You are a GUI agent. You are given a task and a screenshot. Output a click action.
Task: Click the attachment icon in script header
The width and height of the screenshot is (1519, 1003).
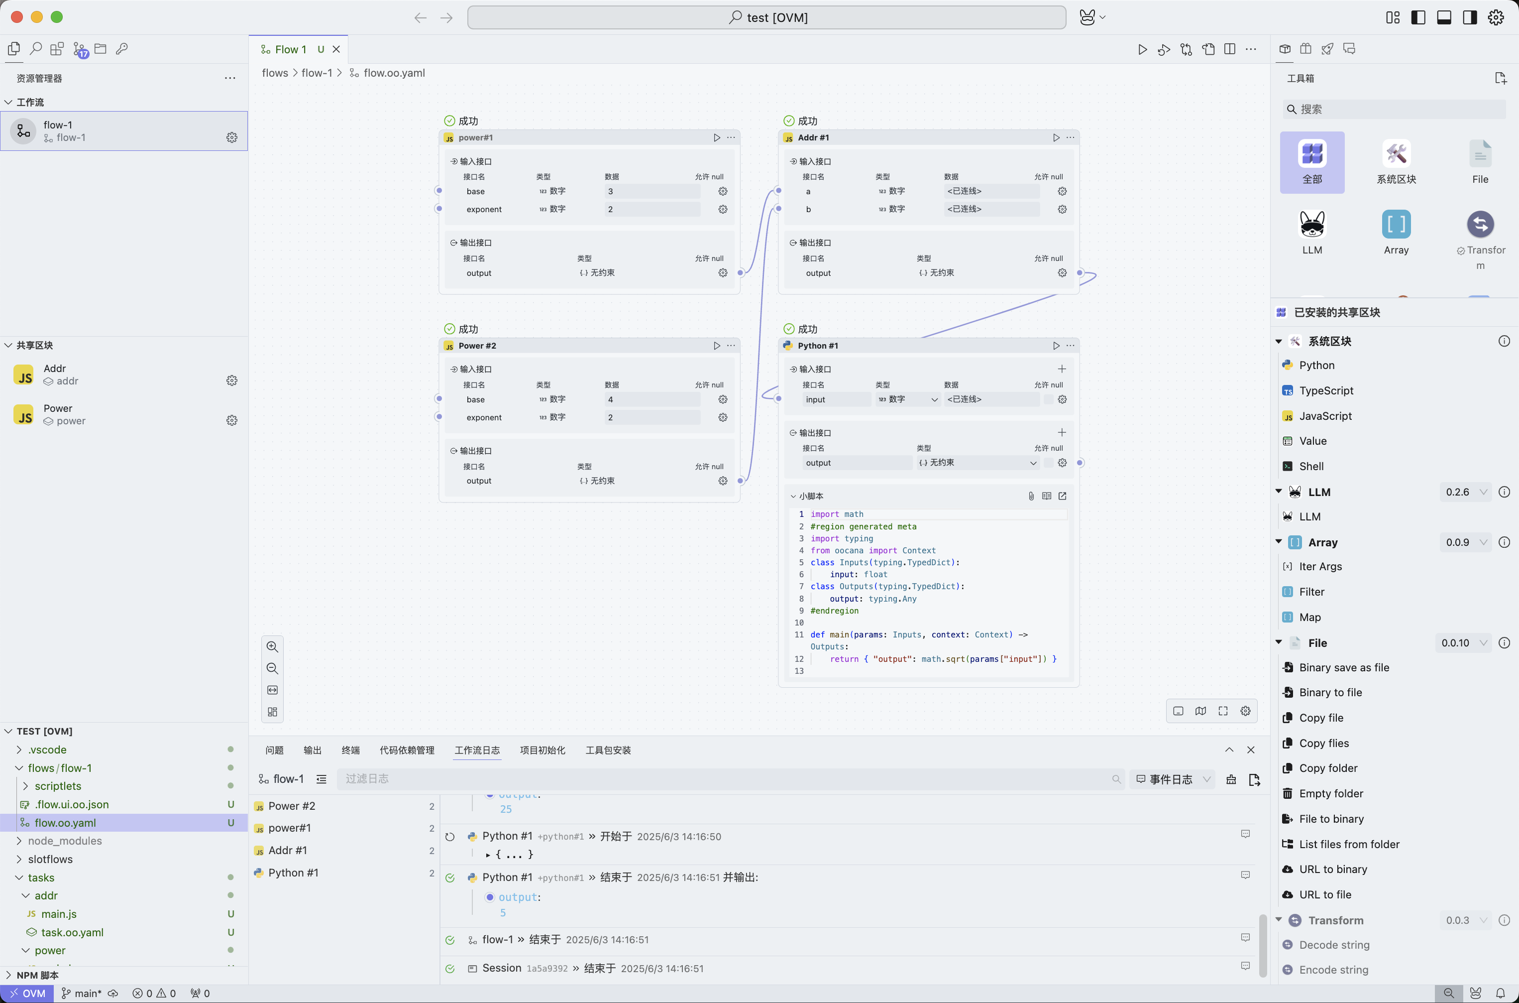pos(1031,496)
